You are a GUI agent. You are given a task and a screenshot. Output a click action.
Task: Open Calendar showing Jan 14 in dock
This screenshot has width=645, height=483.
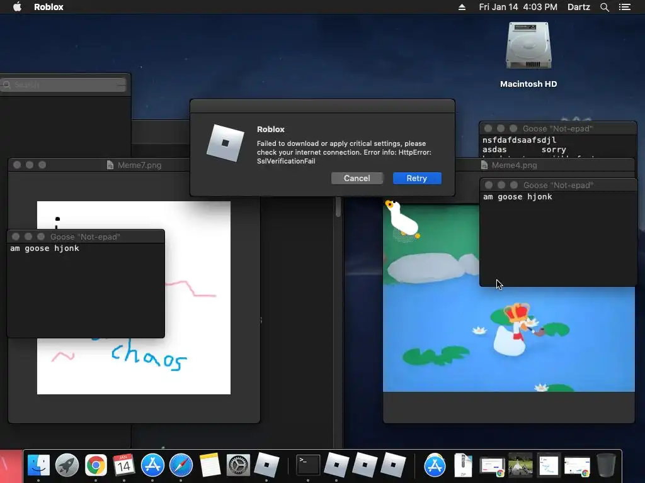click(124, 465)
